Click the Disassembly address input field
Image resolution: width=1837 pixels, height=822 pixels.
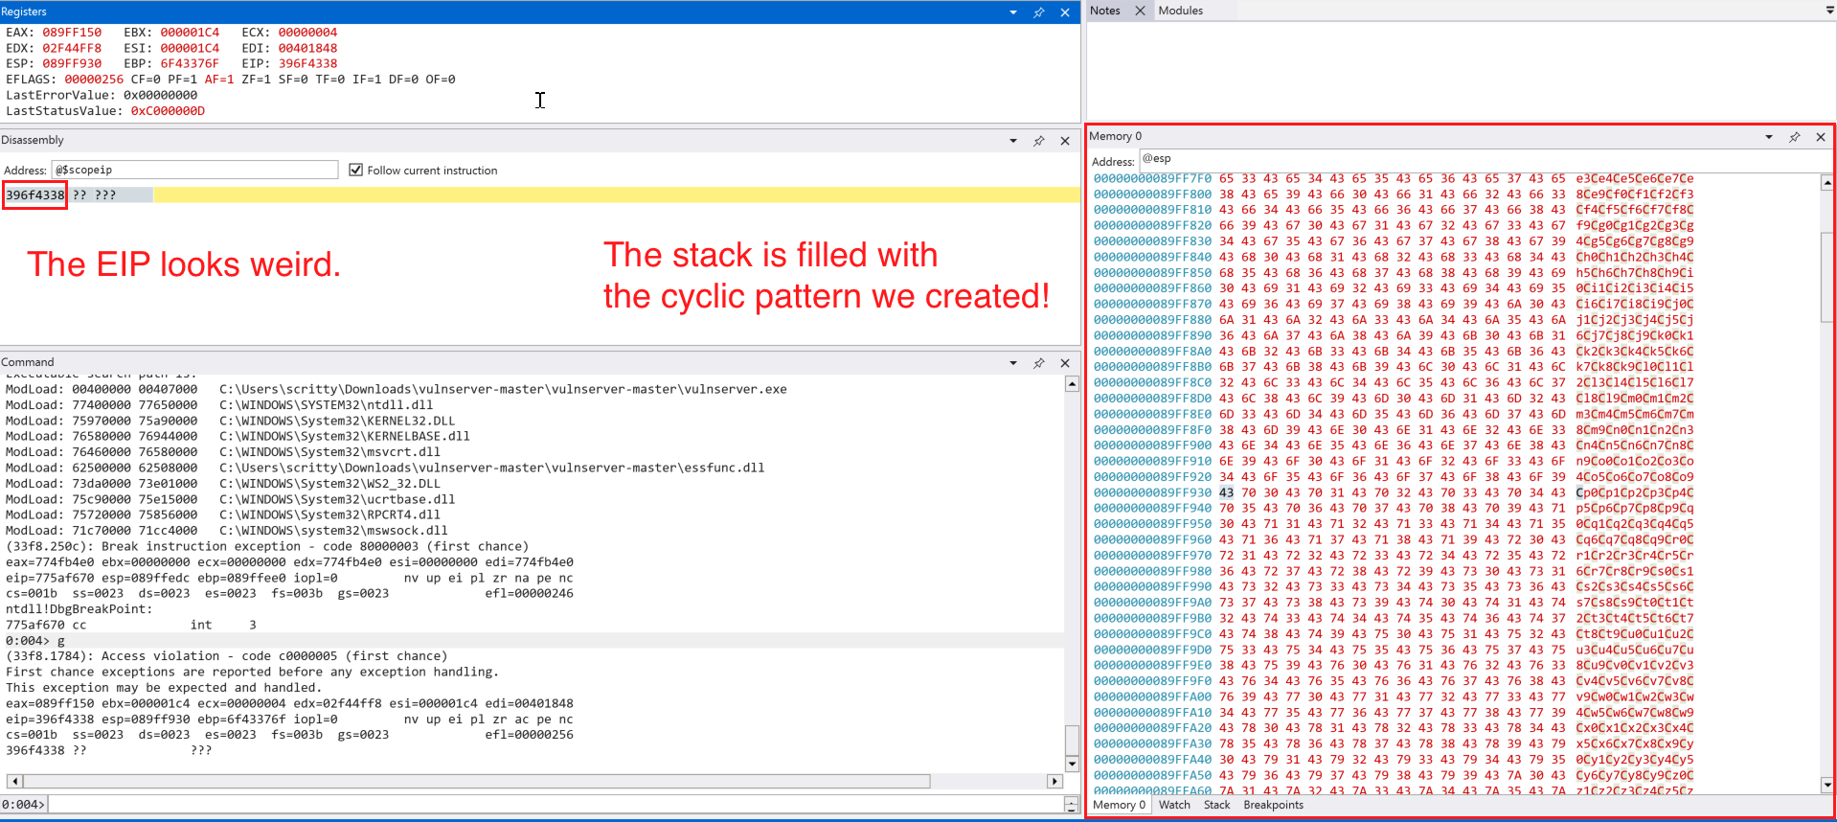coord(194,170)
